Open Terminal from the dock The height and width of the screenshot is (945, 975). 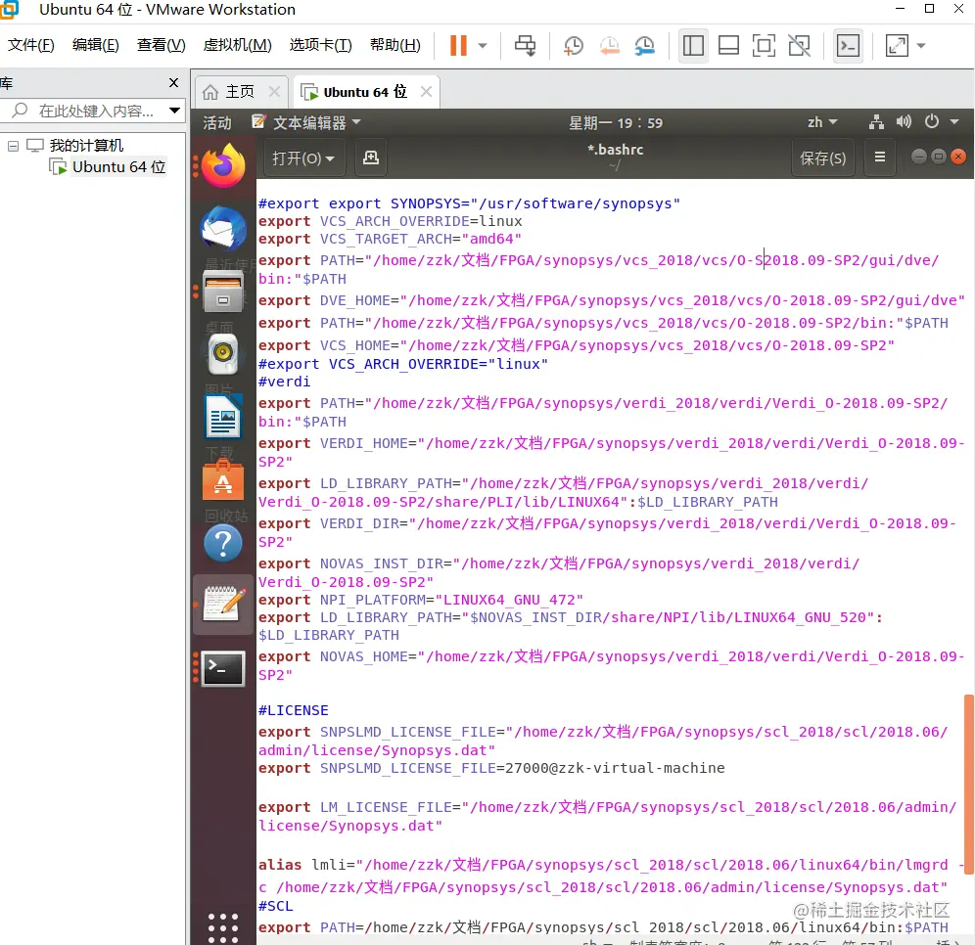pyautogui.click(x=223, y=668)
